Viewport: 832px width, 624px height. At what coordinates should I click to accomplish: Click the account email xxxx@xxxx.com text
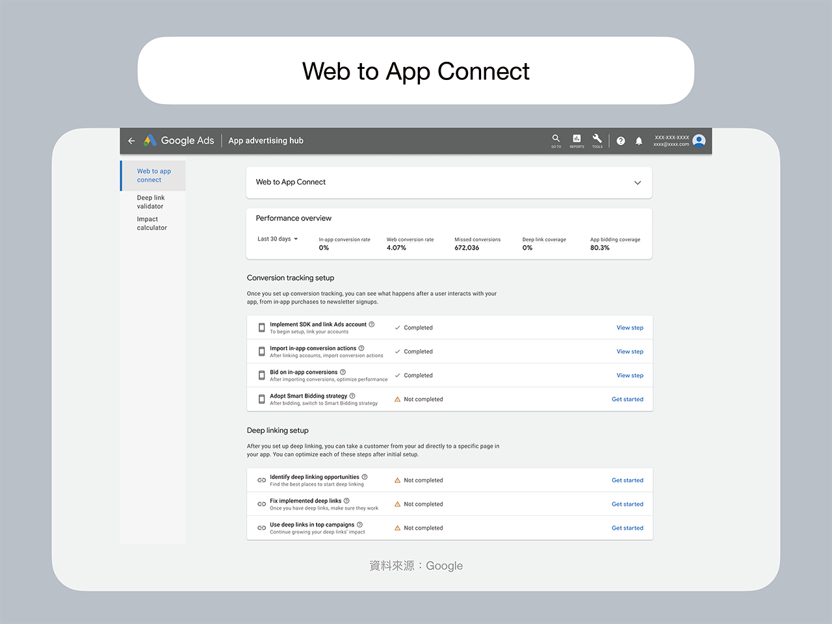[x=671, y=144]
